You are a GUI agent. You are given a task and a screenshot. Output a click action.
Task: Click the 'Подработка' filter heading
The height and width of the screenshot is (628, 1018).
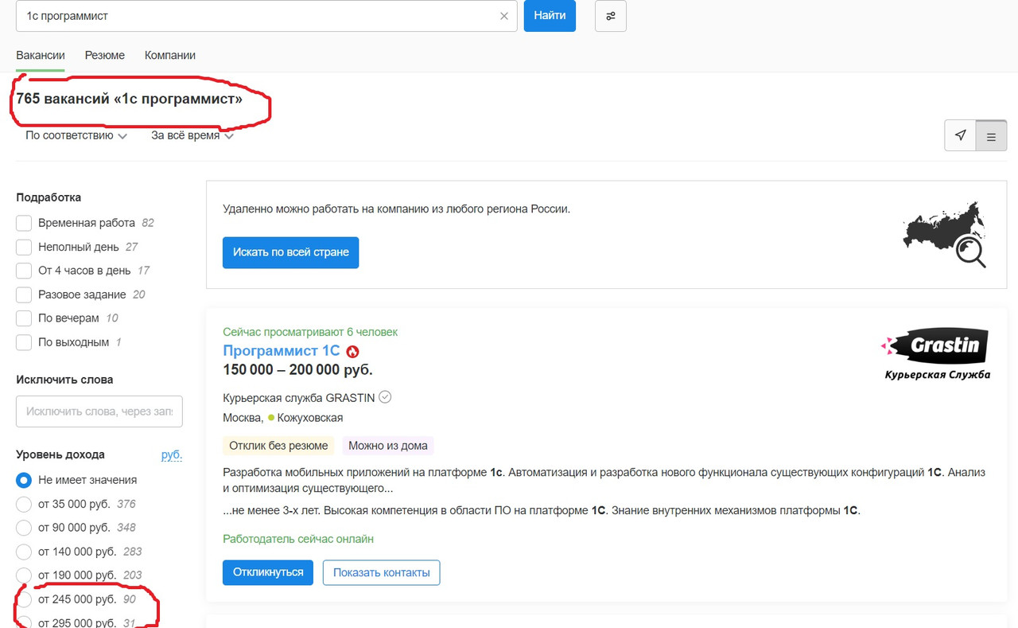49,197
